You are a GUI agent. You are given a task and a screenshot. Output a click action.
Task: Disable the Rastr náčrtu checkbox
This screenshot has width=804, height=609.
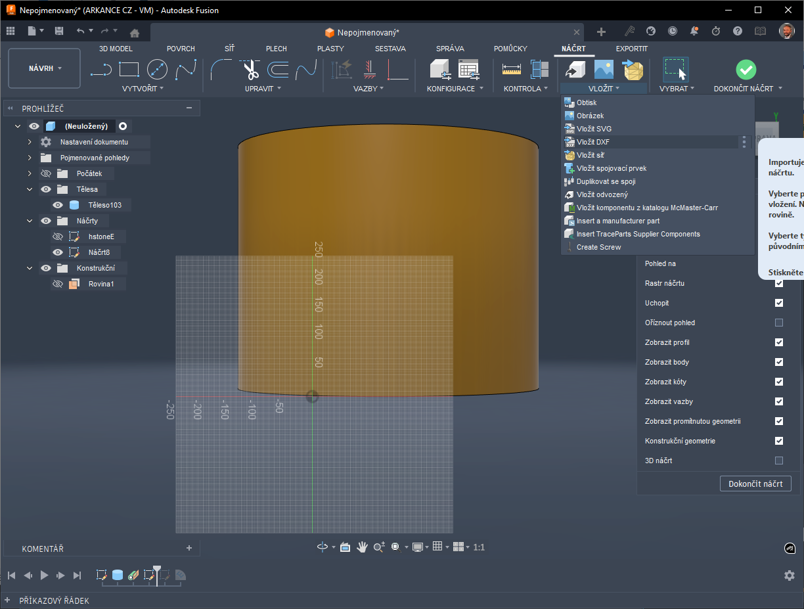[x=779, y=283]
